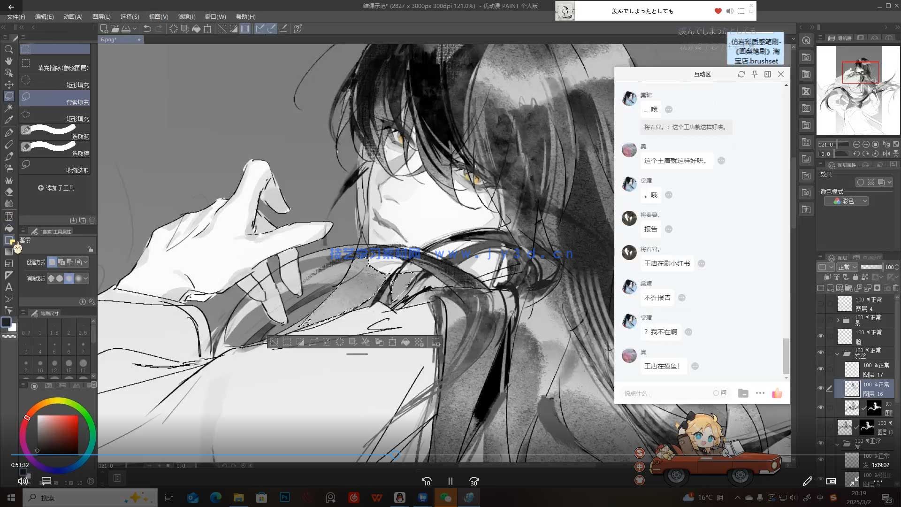Select the Eraser tool in toolbar
The image size is (901, 507).
coord(8,192)
